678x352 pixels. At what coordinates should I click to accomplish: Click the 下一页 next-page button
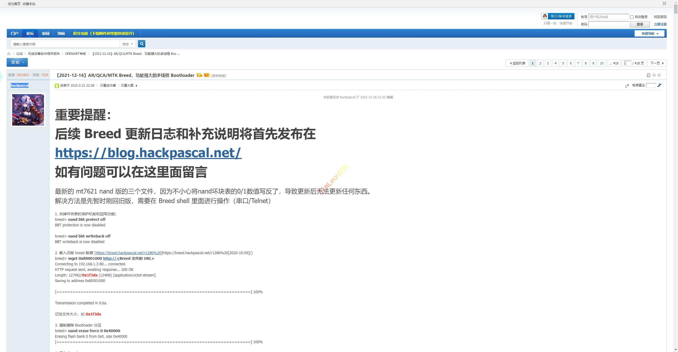657,63
